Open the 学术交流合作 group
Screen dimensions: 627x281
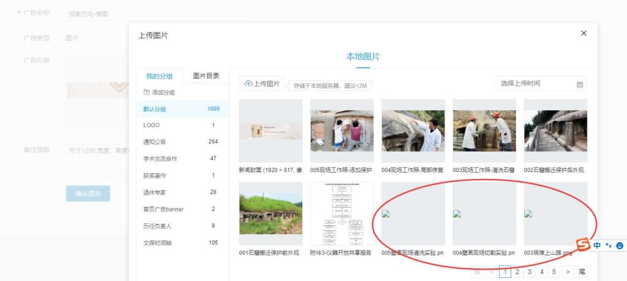pos(182,158)
